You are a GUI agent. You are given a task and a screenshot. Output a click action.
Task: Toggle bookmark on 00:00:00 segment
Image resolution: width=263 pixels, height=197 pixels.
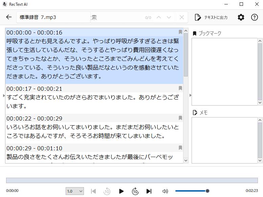pyautogui.click(x=180, y=32)
